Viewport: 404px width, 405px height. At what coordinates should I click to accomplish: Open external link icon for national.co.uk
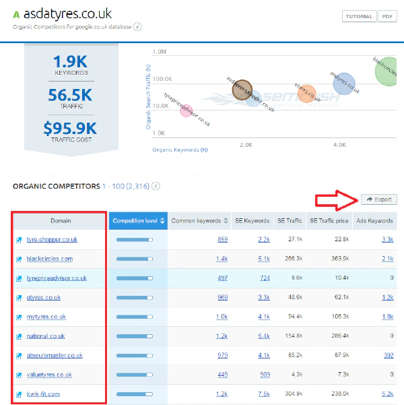point(19,336)
